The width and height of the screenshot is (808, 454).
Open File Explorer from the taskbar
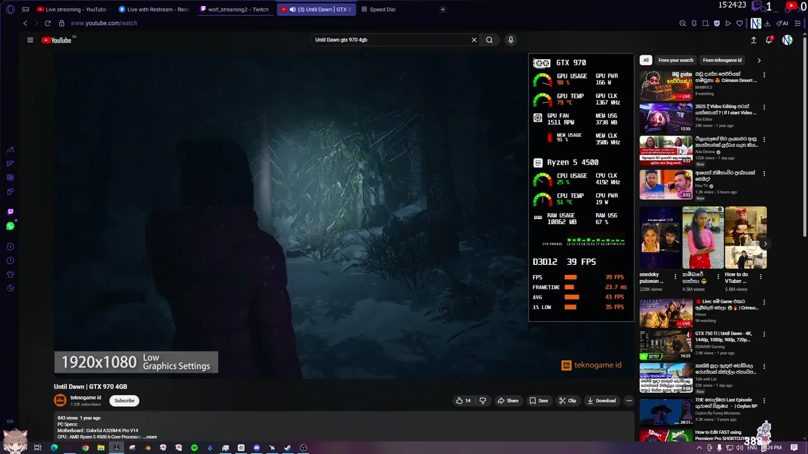point(101,448)
